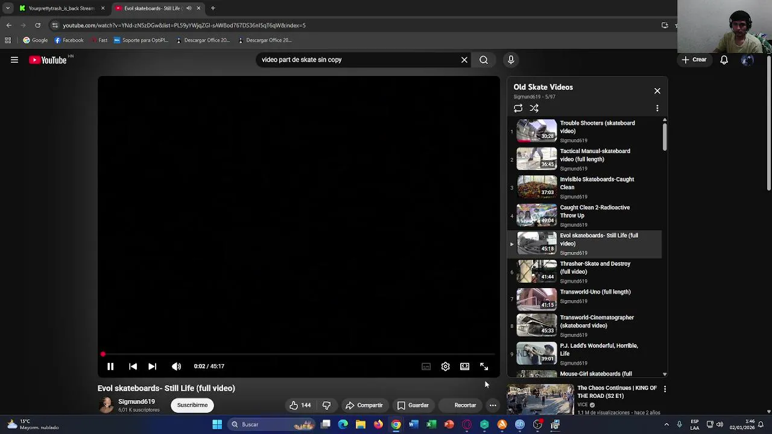Image resolution: width=772 pixels, height=434 pixels.
Task: Open video player settings gear
Action: 445,366
